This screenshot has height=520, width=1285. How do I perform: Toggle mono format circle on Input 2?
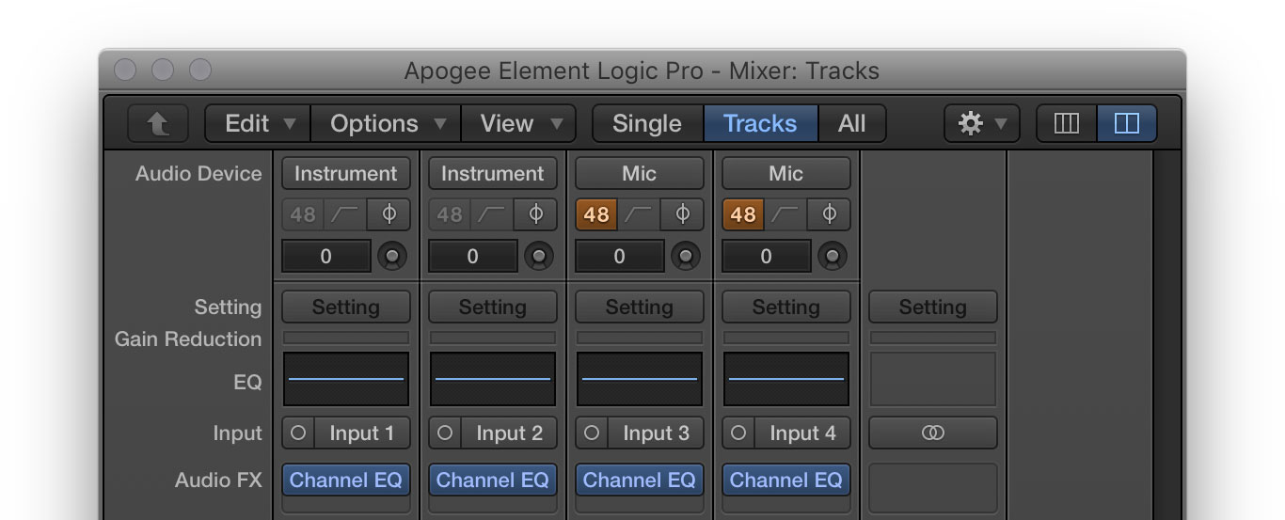point(445,433)
